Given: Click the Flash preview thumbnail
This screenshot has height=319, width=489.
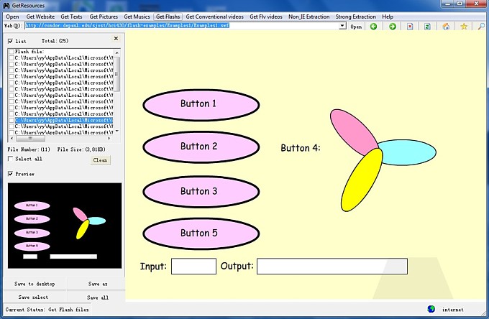Looking at the screenshot, I should 64,226.
